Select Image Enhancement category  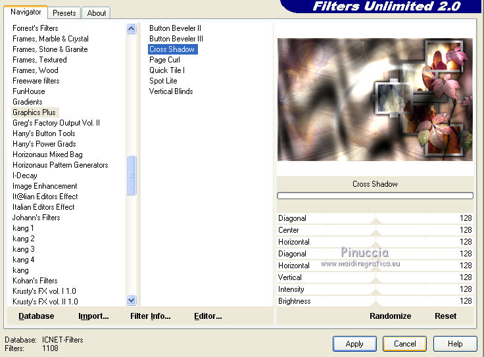45,186
